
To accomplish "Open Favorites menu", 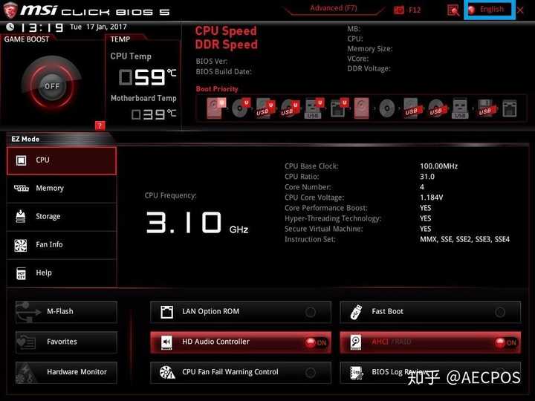I will point(66,342).
